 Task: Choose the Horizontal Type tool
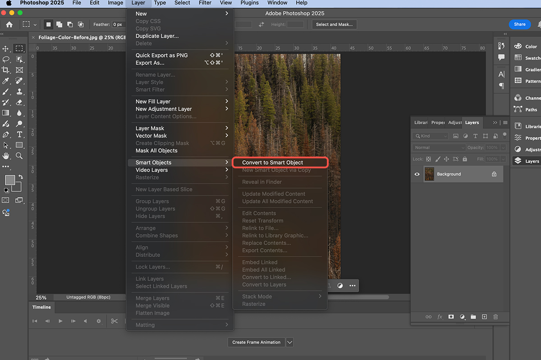19,135
